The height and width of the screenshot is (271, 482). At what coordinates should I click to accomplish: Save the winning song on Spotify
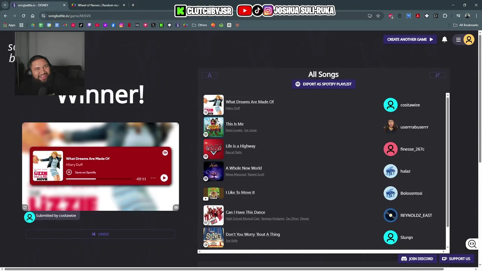pos(81,172)
